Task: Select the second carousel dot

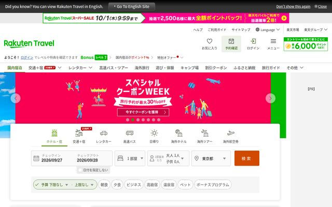Action: pos(133,120)
